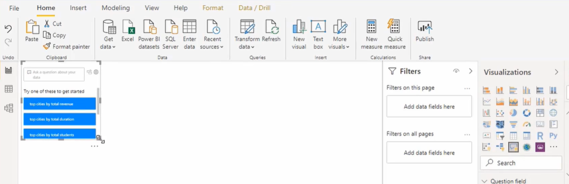Select the Stacked bar chart visual
Image resolution: width=569 pixels, height=184 pixels.
pos(487,90)
